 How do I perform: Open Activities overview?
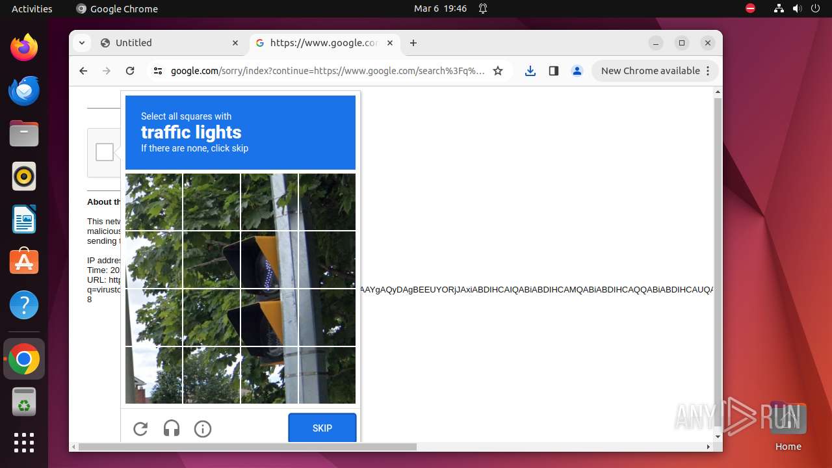tap(32, 8)
